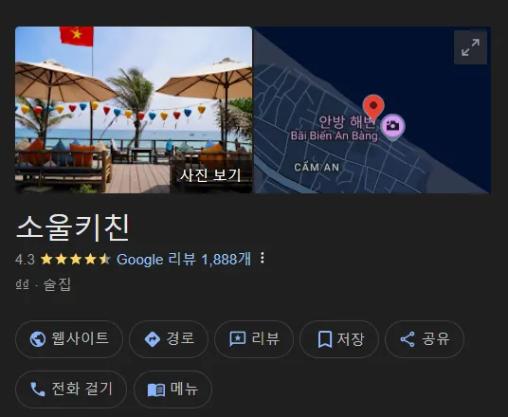This screenshot has height=417, width=508.
Task: Click the share icon for 공유
Action: 408,339
